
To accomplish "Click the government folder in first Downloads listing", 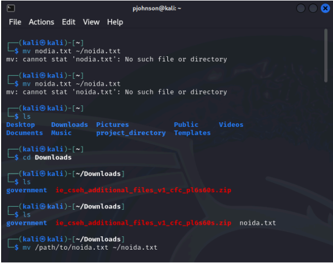I will click(27, 191).
